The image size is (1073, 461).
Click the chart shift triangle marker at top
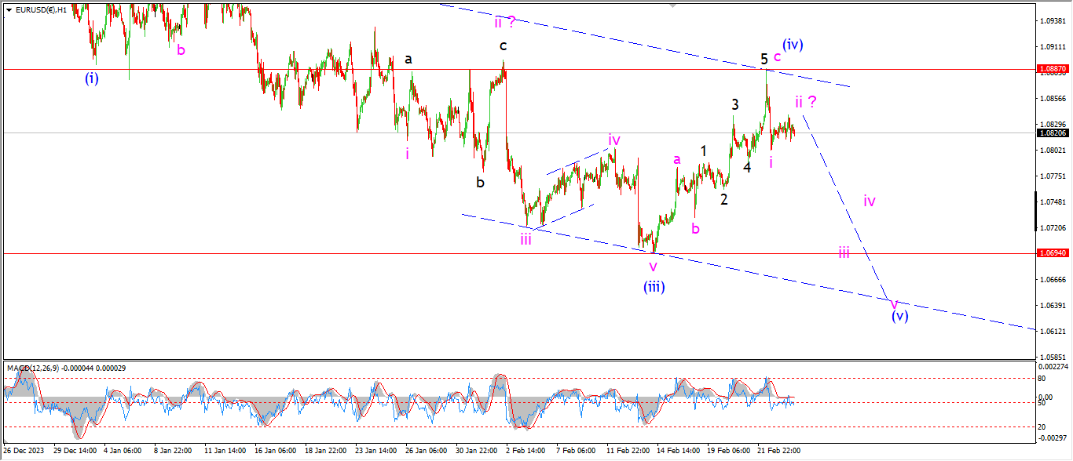pos(672,5)
